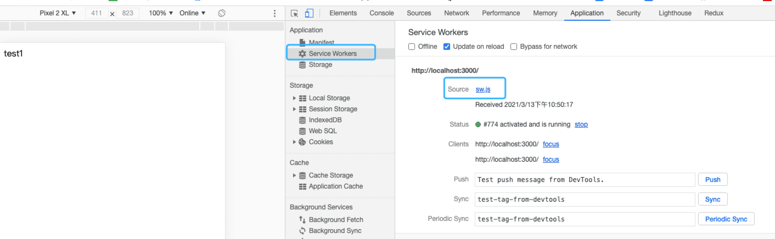Select the Service Workers gear icon
This screenshot has height=239, width=775.
tap(302, 53)
